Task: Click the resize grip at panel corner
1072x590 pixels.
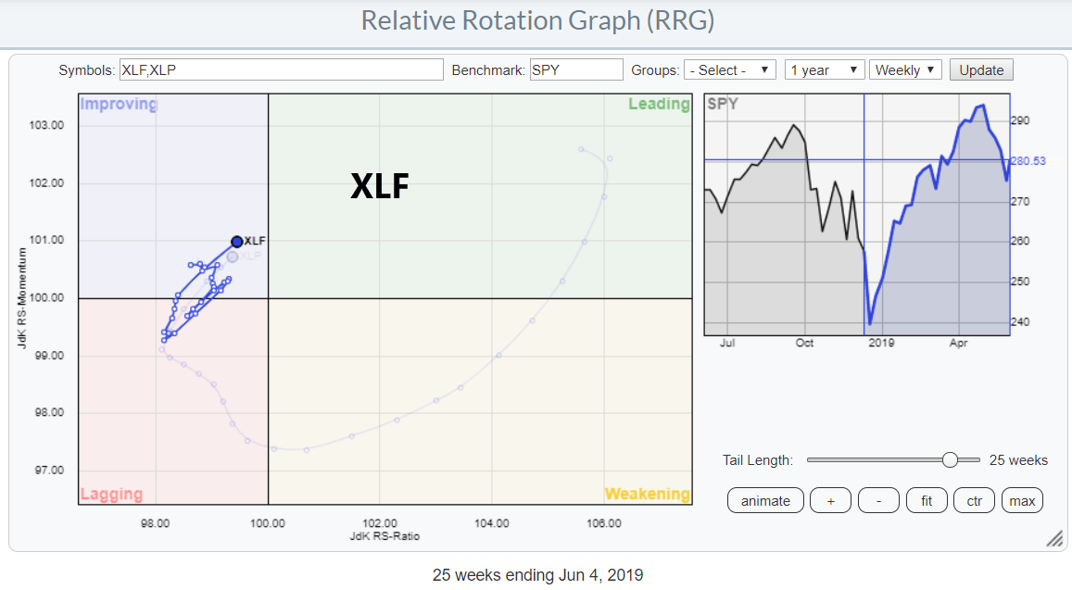Action: click(x=1054, y=540)
